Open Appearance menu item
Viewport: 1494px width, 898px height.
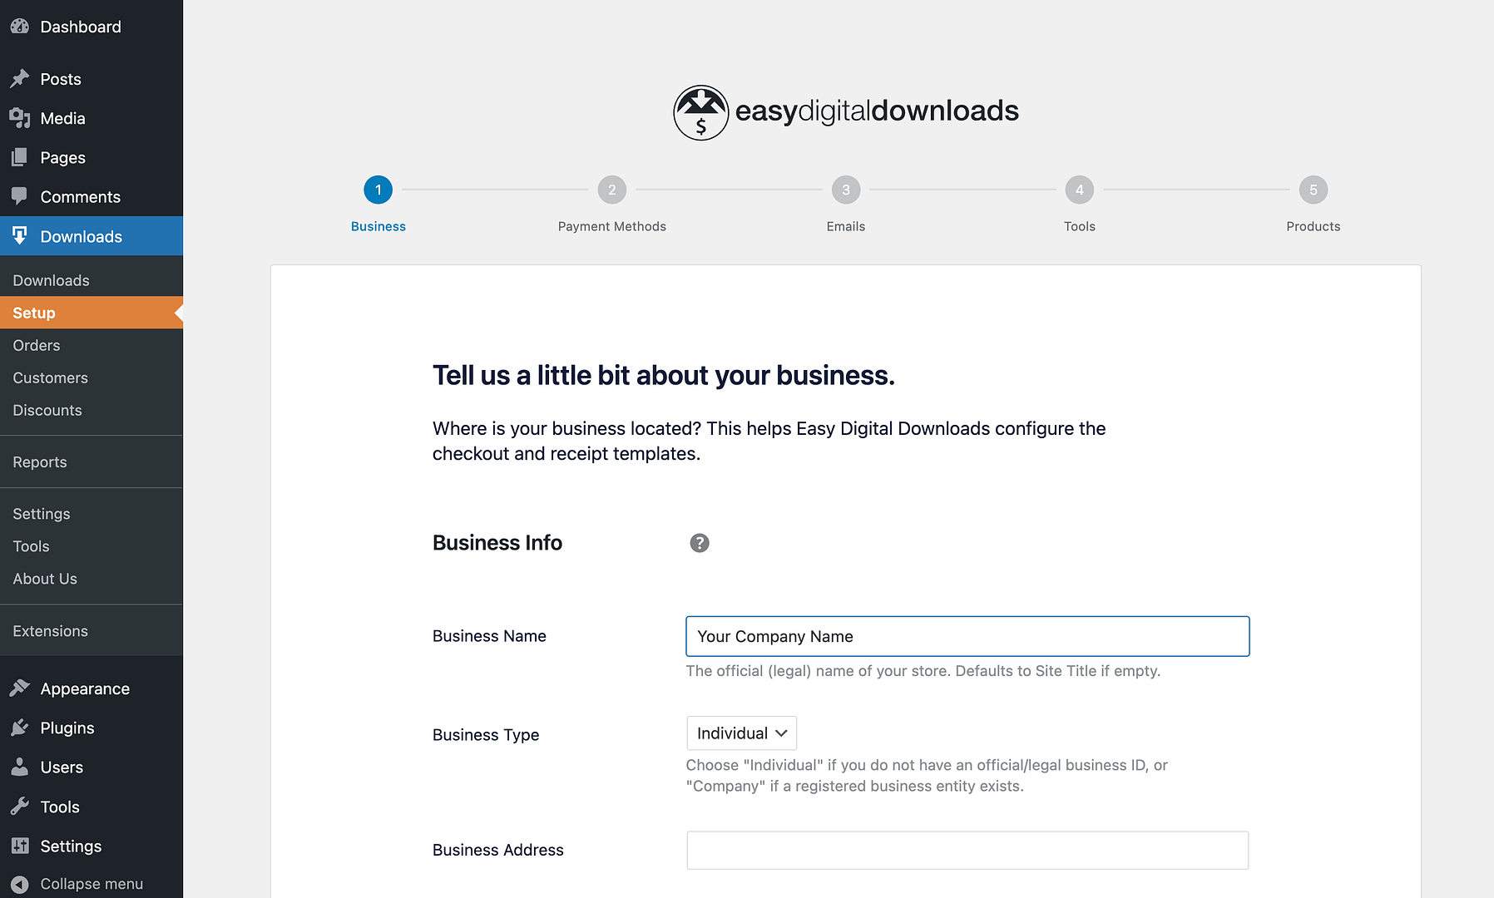tap(92, 688)
